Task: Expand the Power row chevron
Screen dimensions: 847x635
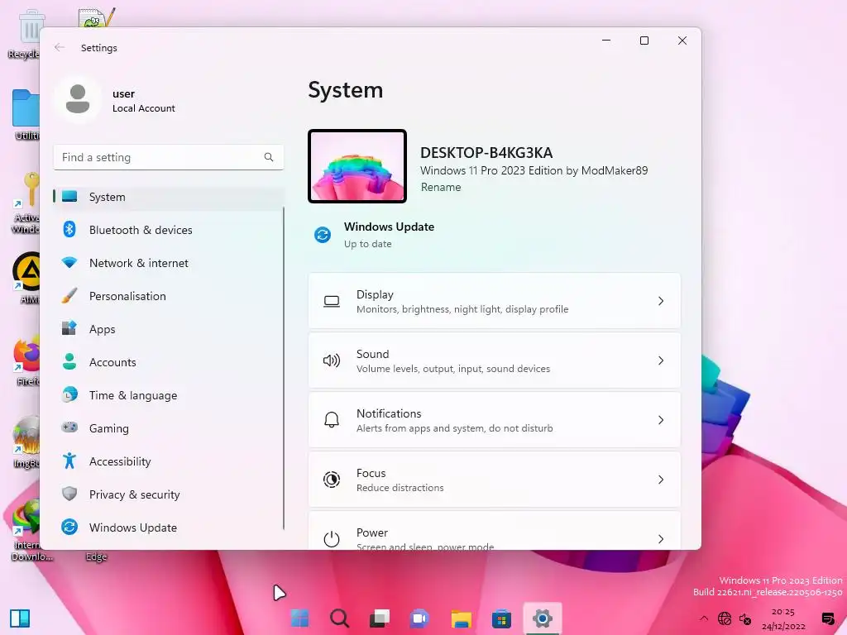Action: [661, 539]
